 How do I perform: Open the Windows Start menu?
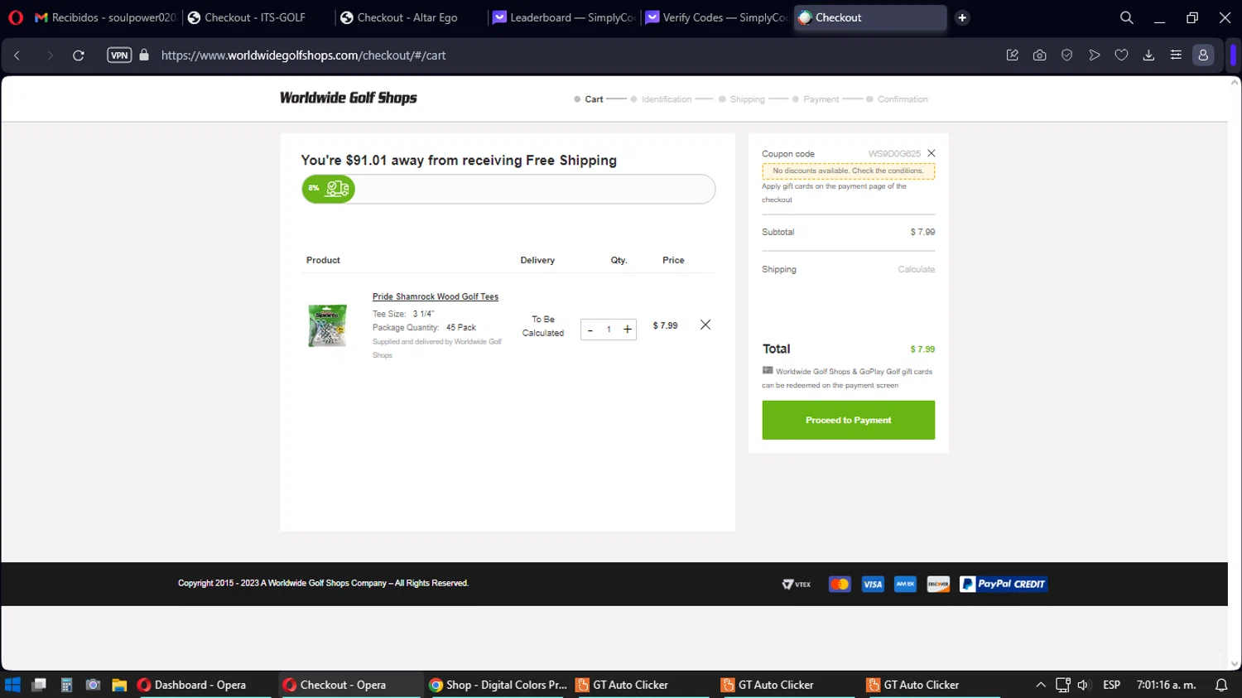pos(12,685)
